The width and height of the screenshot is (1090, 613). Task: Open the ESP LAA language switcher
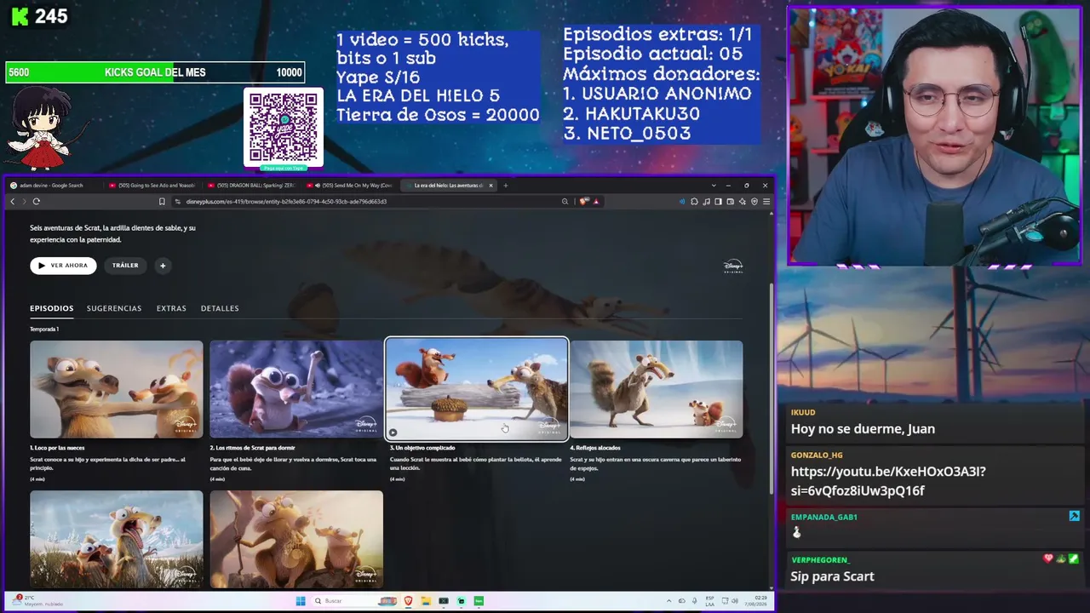(709, 601)
